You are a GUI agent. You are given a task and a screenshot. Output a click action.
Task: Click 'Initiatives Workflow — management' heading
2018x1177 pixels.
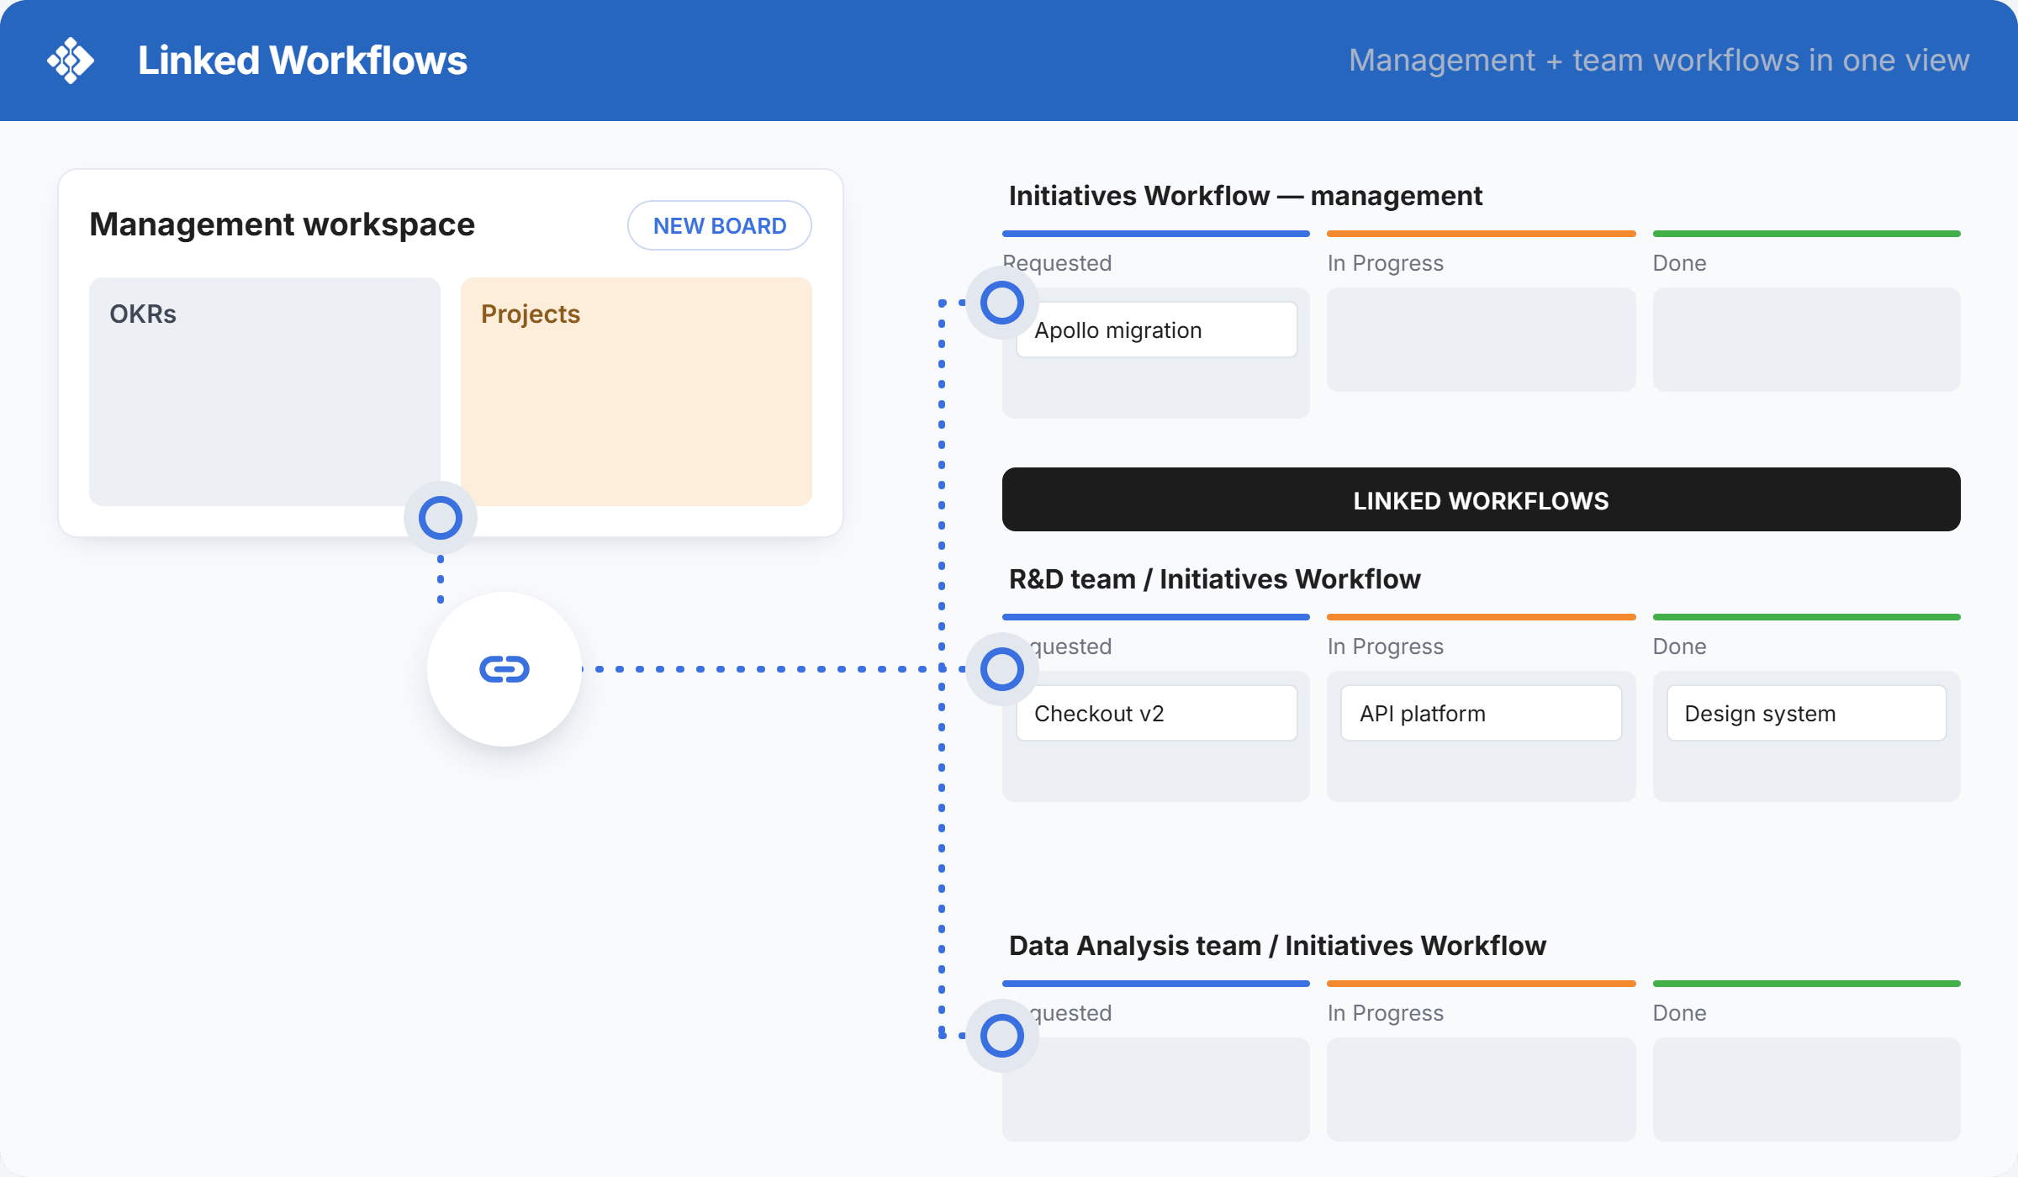pyautogui.click(x=1245, y=196)
